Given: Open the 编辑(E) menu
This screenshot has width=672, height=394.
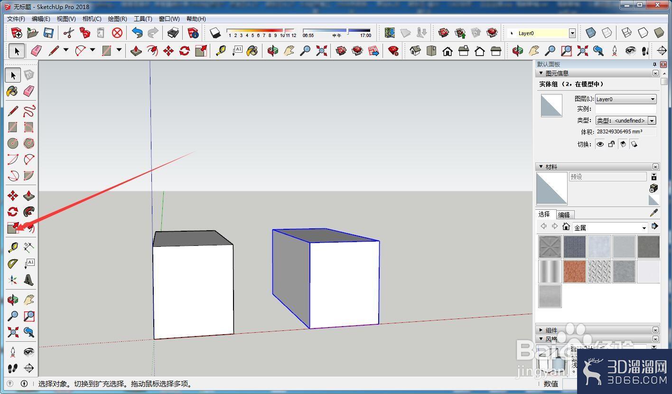Looking at the screenshot, I should (41, 19).
